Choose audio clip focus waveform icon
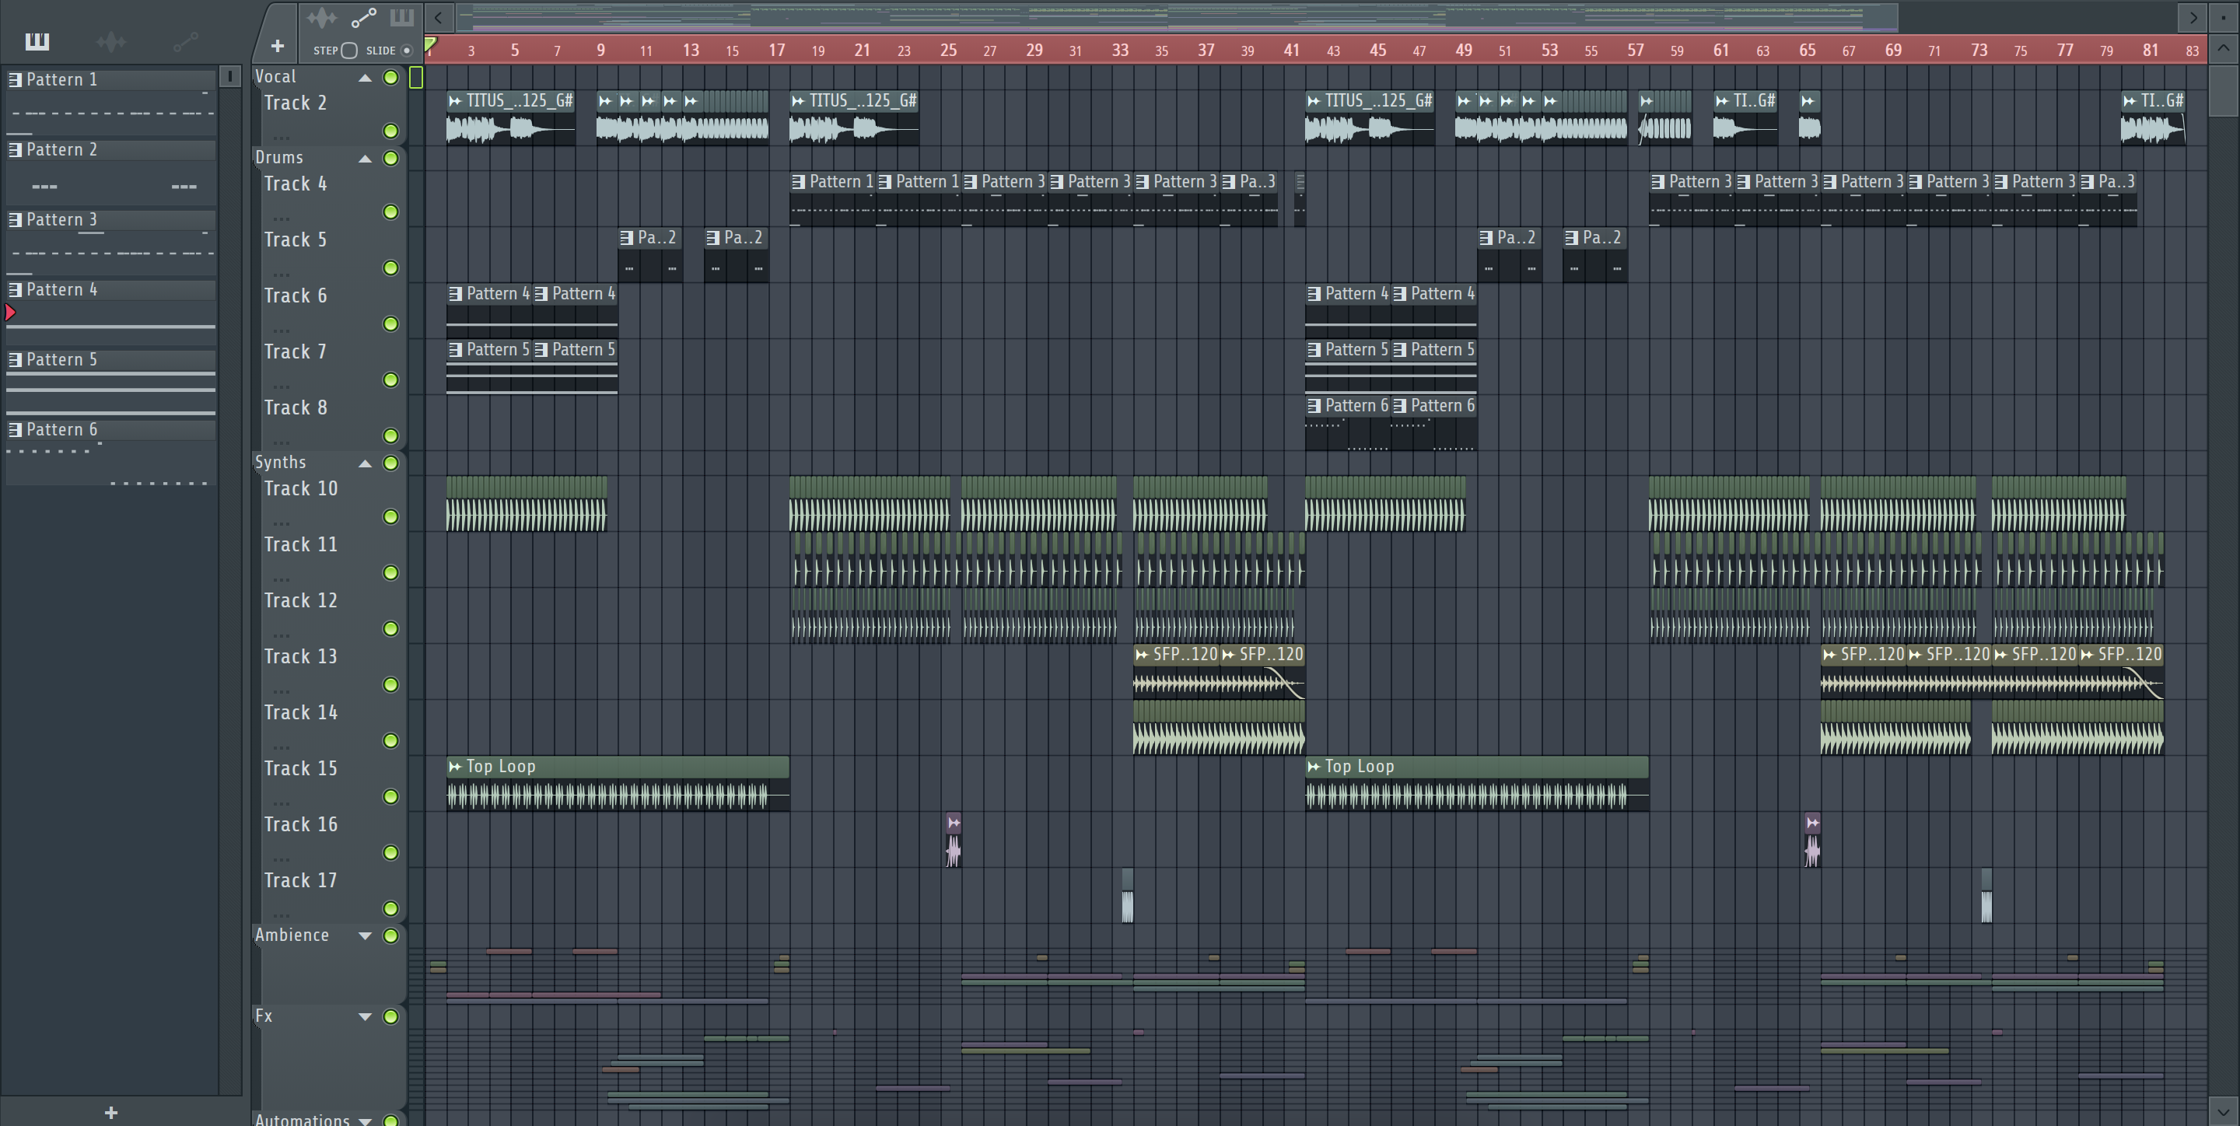Image resolution: width=2240 pixels, height=1126 pixels. [321, 17]
